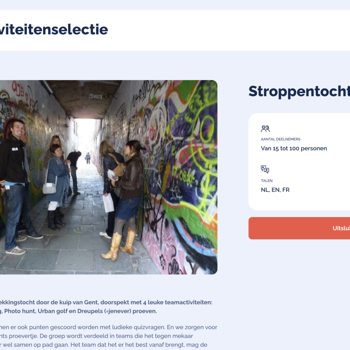Click the languages translate icon
The height and width of the screenshot is (350, 350).
point(265,169)
